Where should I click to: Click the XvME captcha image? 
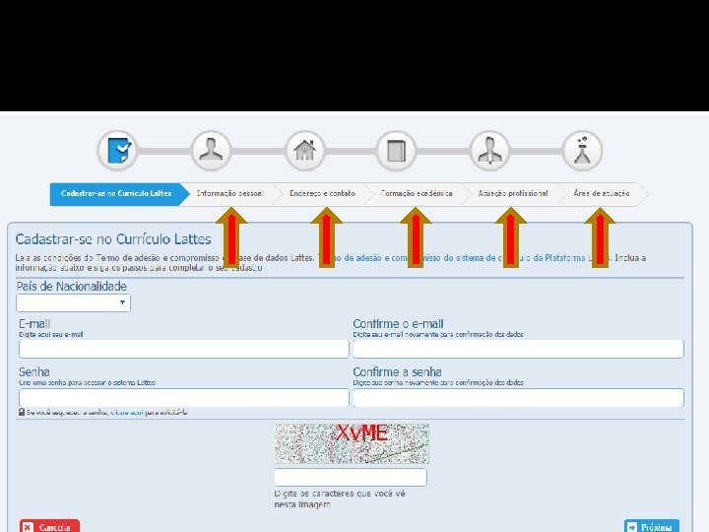coord(352,443)
